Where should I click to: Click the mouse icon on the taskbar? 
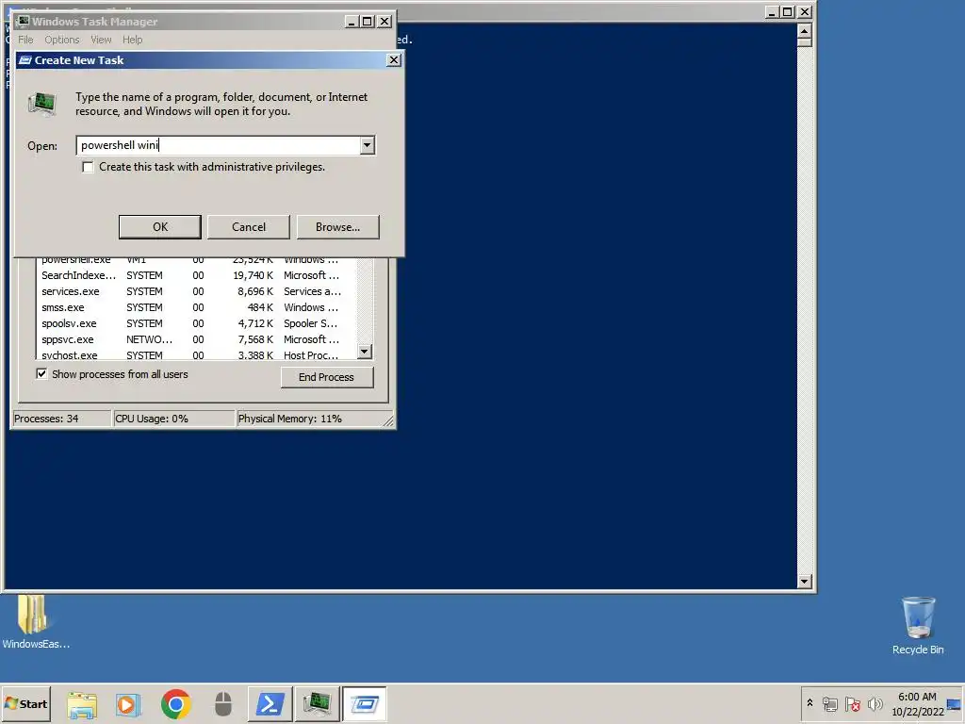click(x=222, y=704)
